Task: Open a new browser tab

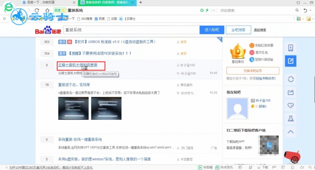Action: click(x=141, y=2)
